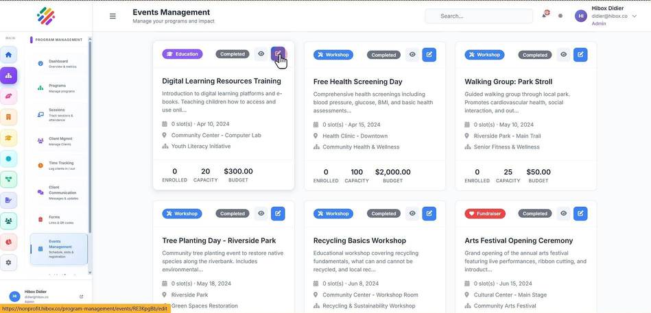This screenshot has width=651, height=313.
Task: Edit the Arts Festival Opening Ceremony event
Action: [x=580, y=214]
